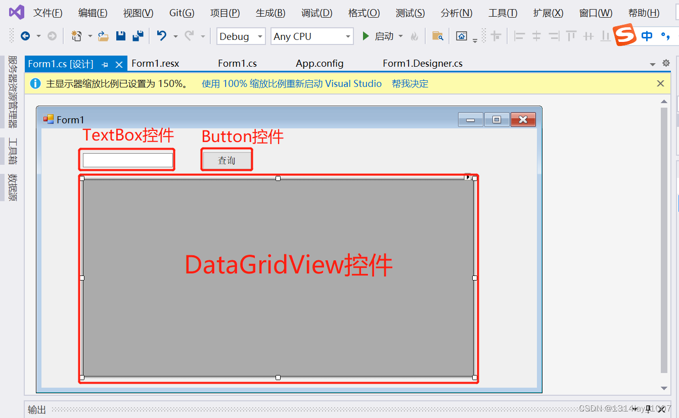This screenshot has width=679, height=418.
Task: Open the 编辑(E) menu
Action: point(93,13)
